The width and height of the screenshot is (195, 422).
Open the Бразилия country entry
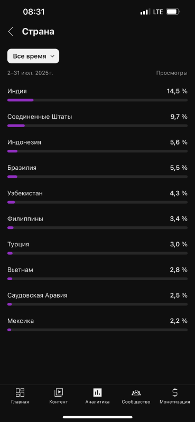[97, 171]
